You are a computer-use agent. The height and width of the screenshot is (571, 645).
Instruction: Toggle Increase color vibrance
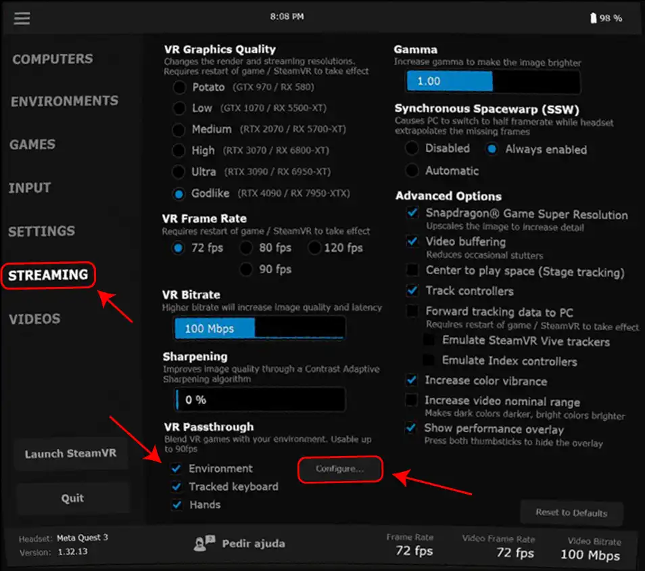(x=411, y=380)
